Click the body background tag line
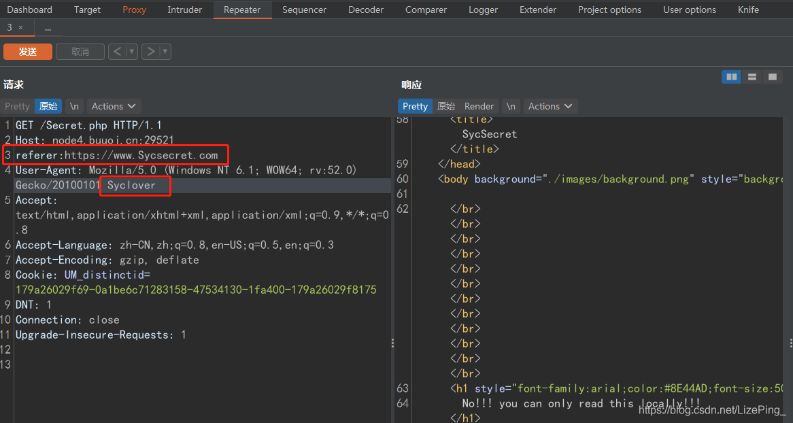Viewport: 793px width, 423px height. pyautogui.click(x=611, y=179)
